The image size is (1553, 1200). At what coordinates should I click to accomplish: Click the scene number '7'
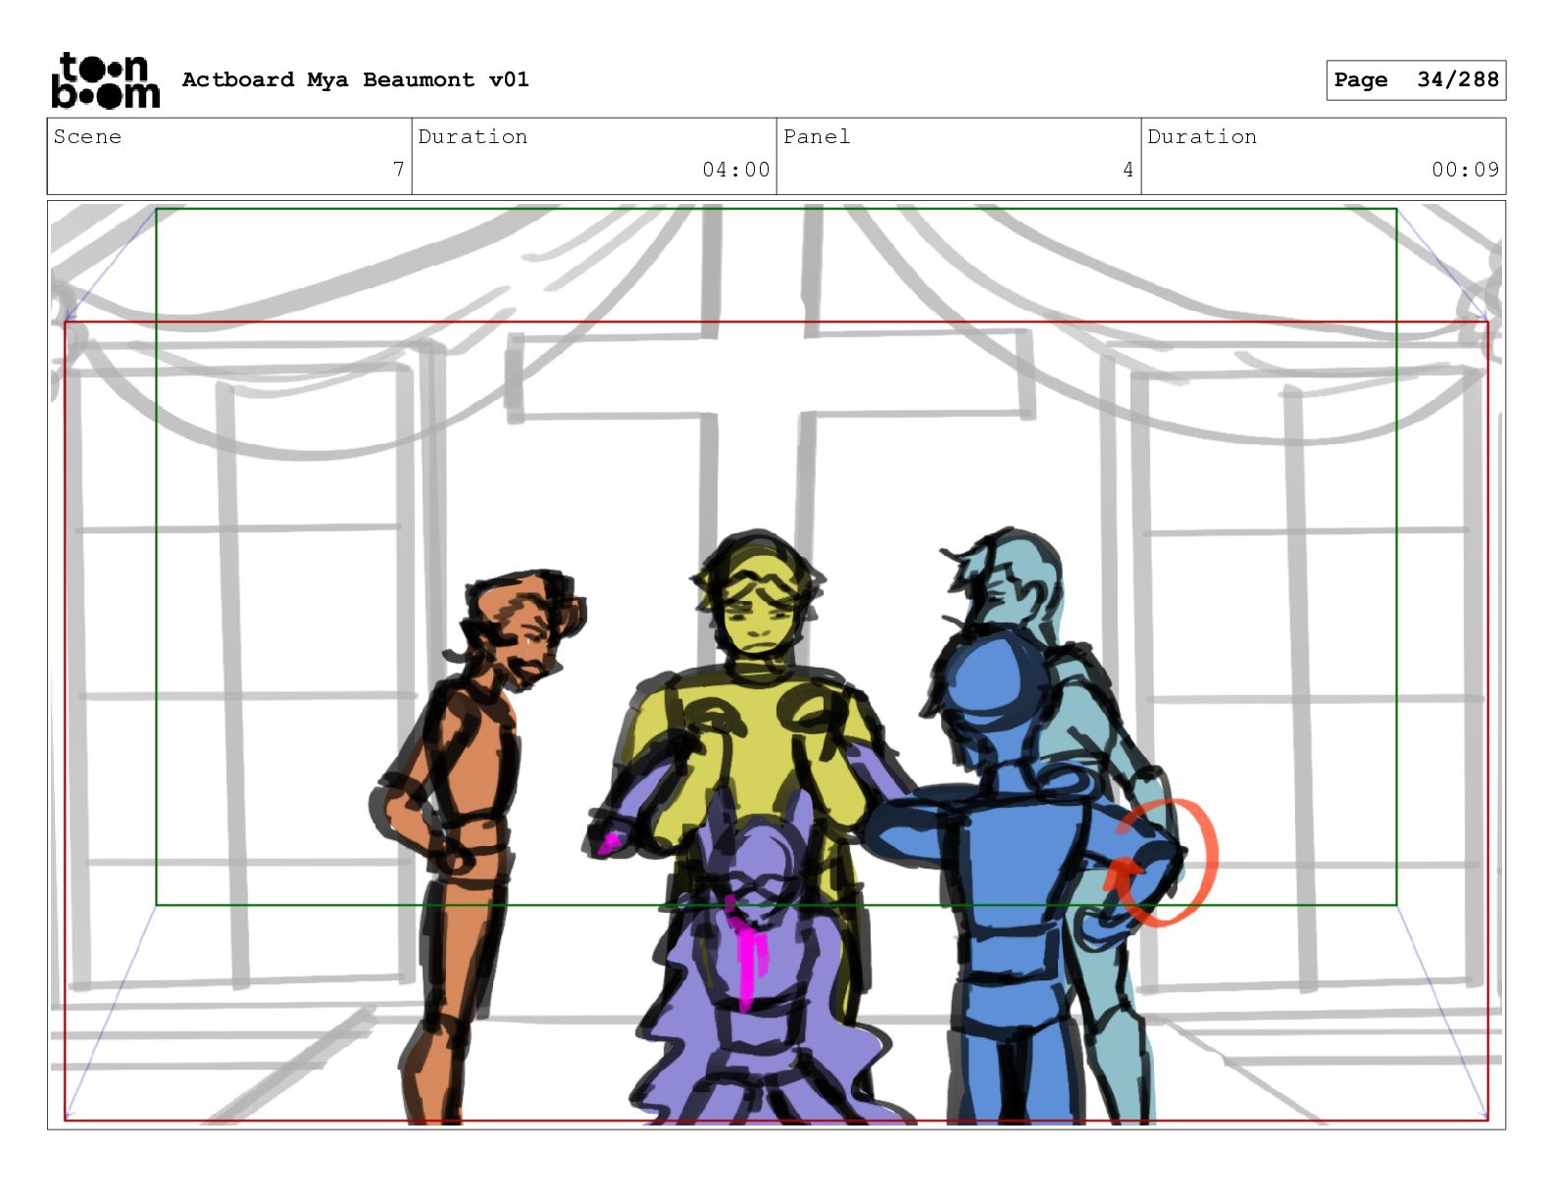398,170
